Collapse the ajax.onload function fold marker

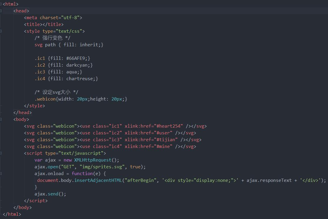point(1,173)
